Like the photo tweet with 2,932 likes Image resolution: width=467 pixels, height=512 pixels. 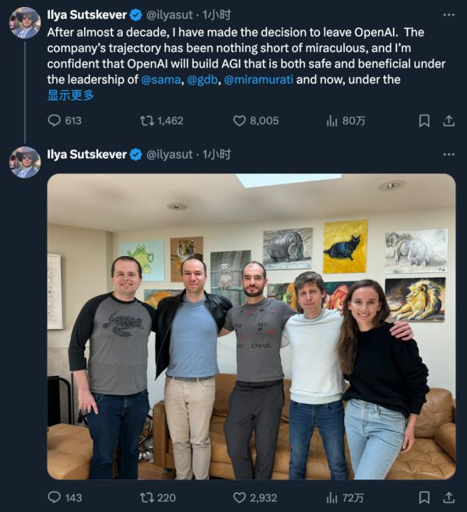pos(241,497)
